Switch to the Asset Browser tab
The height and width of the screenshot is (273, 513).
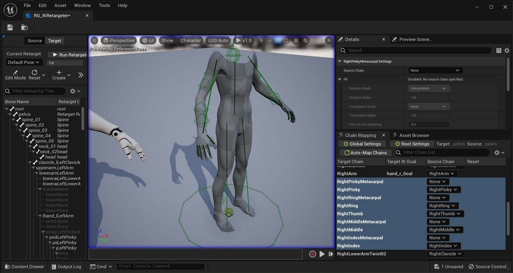pos(411,135)
